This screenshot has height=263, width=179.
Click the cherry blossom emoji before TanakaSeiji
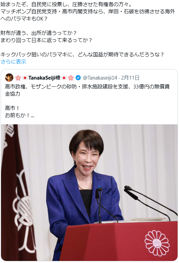pyautogui.click(x=18, y=78)
